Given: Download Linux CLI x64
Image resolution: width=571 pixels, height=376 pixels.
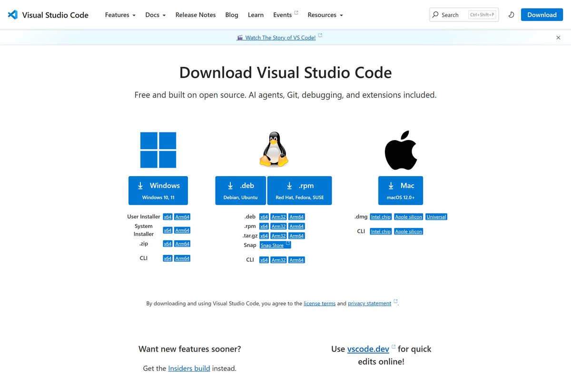Looking at the screenshot, I should (x=264, y=260).
